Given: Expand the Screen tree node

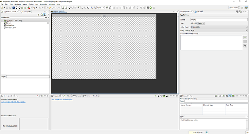Looking at the screenshot, I should coord(2,23).
